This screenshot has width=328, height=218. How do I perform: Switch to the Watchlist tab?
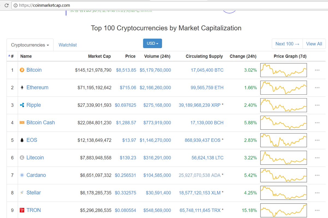(x=68, y=45)
